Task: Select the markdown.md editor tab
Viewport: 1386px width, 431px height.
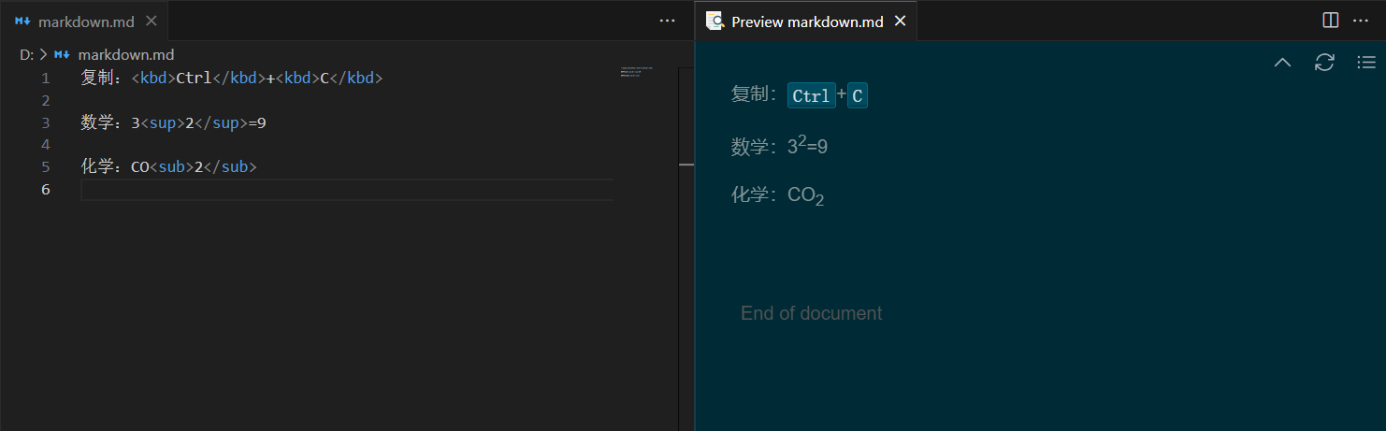Action: coord(85,22)
